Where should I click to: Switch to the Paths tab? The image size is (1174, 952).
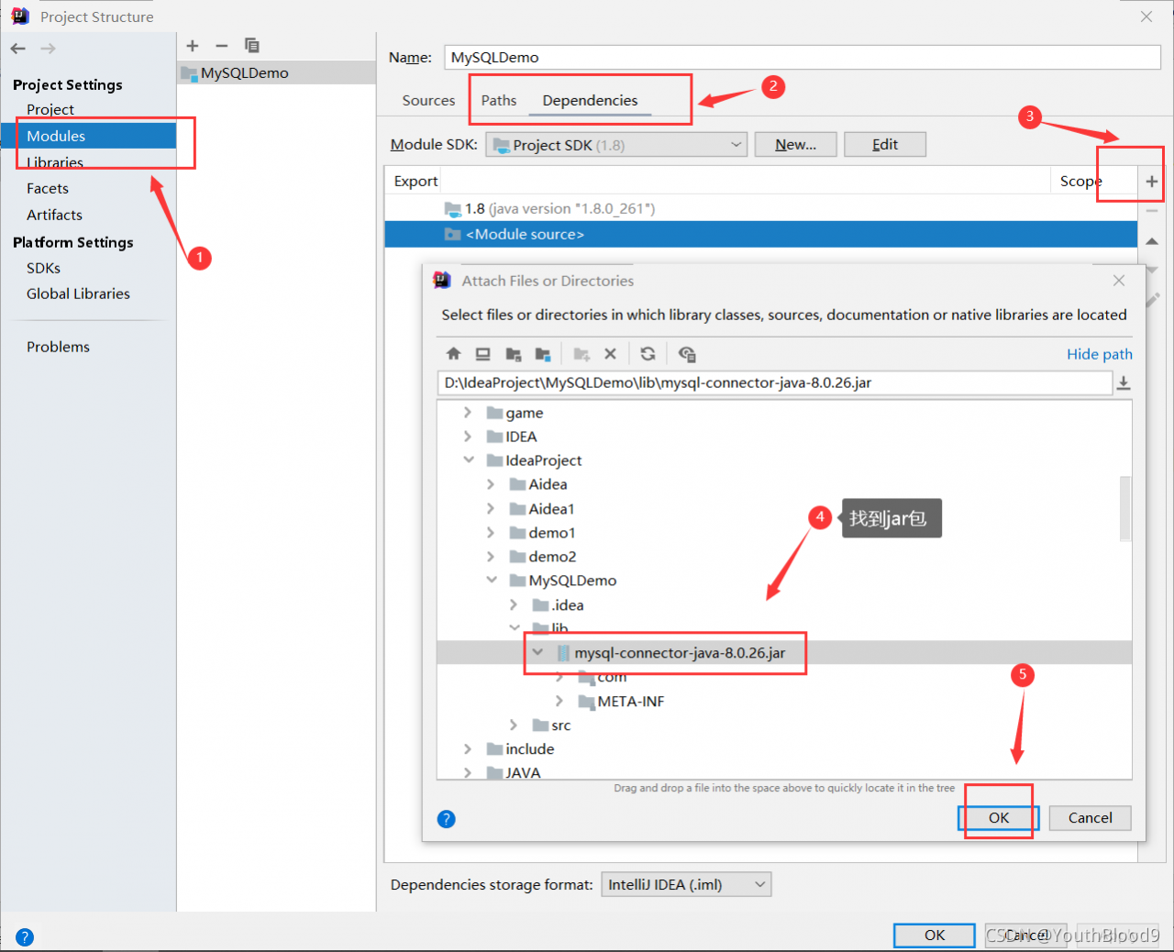coord(499,101)
